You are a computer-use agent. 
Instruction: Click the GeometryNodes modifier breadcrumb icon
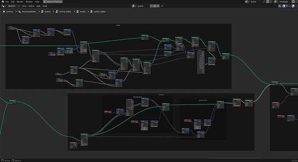(x=19, y=12)
